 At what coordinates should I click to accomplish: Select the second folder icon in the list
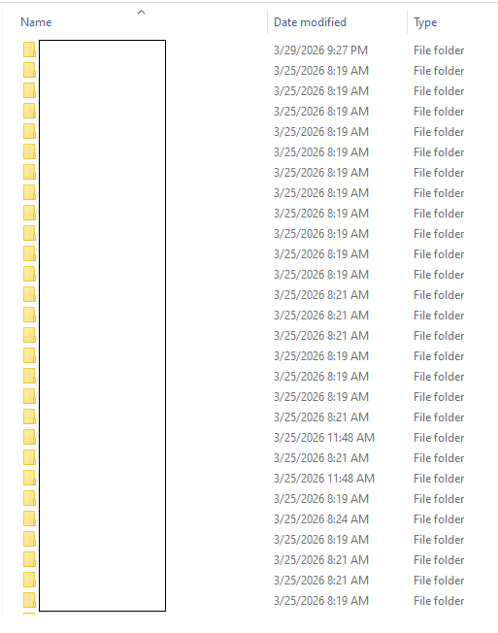(x=29, y=70)
